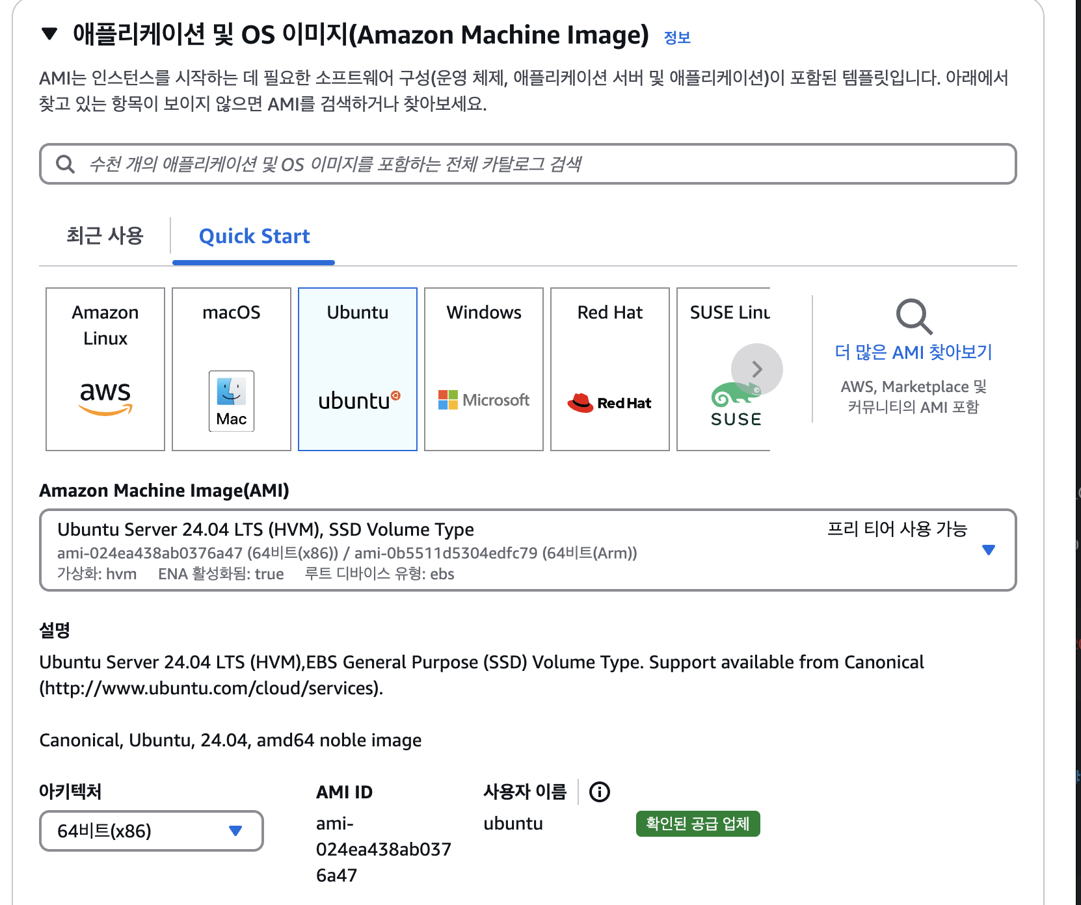Open 더 많은 AMI 찾아보기 link
Image resolution: width=1081 pixels, height=905 pixels.
[913, 352]
